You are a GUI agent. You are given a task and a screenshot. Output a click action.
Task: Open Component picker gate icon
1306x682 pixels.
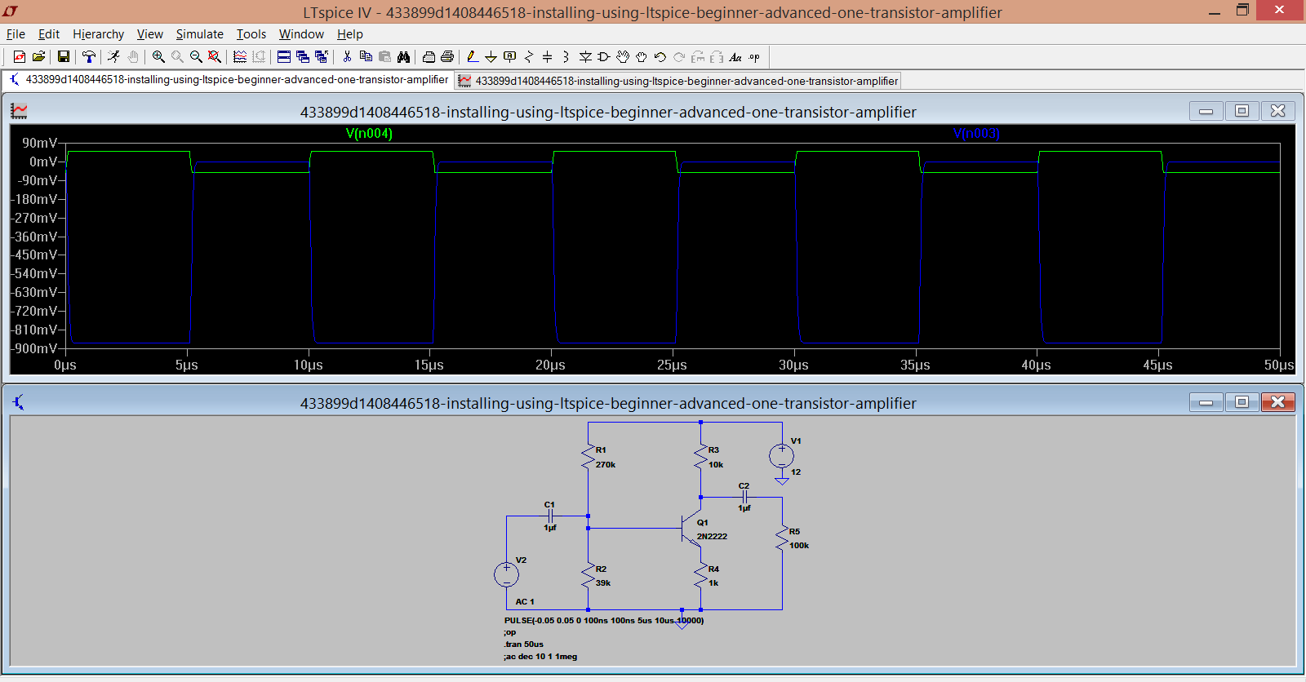[604, 56]
